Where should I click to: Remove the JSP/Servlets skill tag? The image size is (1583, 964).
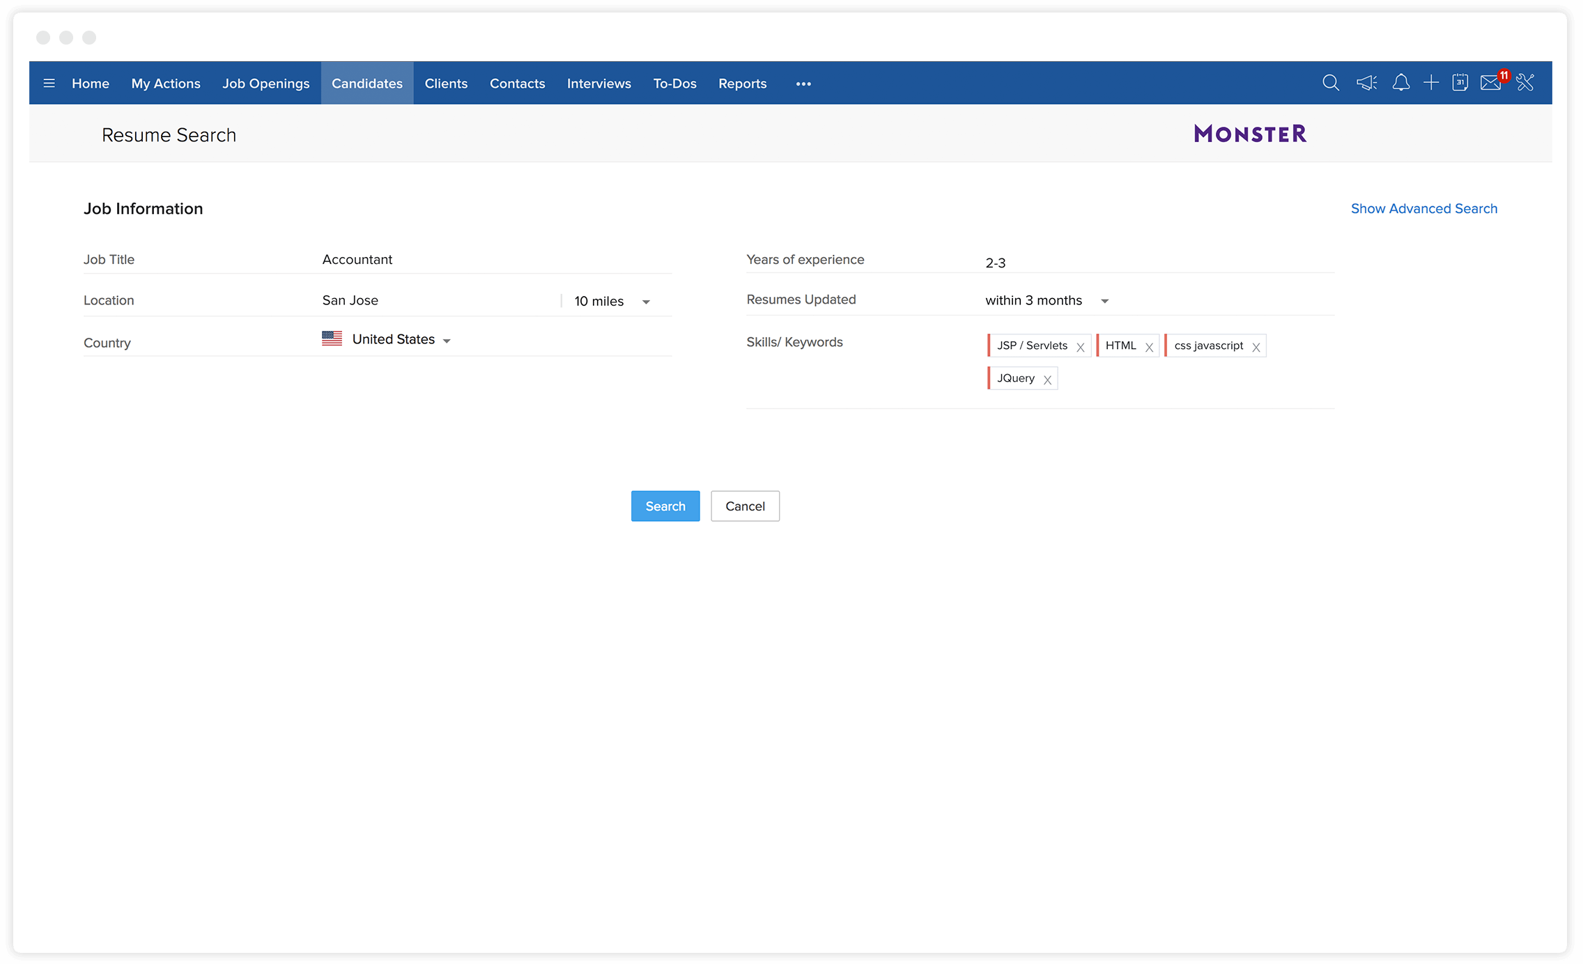(1079, 345)
